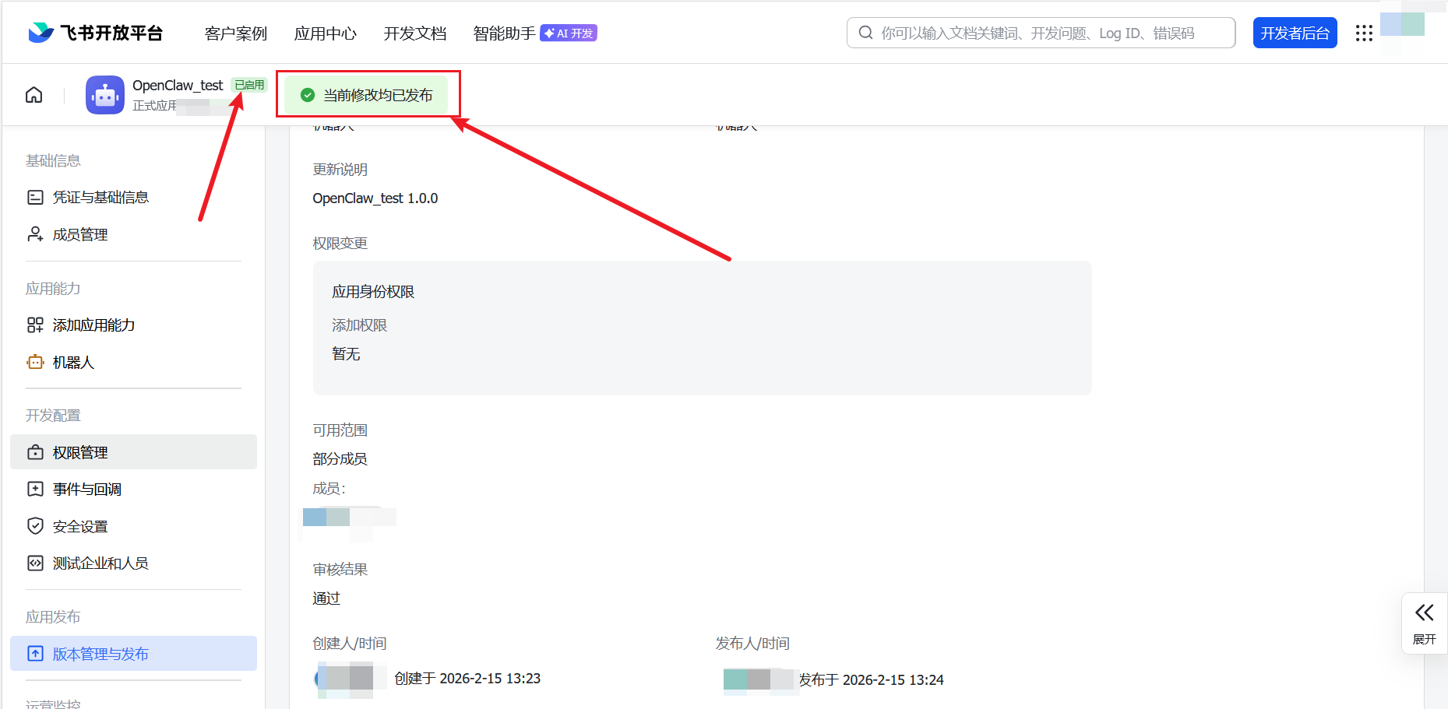Open 权限管理 in 开发配置
This screenshot has height=709, width=1448.
(x=80, y=451)
